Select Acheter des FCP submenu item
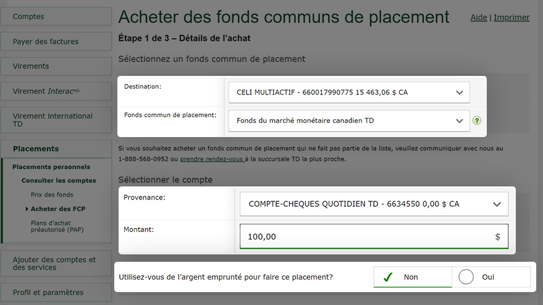The width and height of the screenshot is (543, 305). point(58,209)
